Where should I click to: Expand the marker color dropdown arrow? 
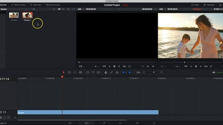(x=132, y=73)
